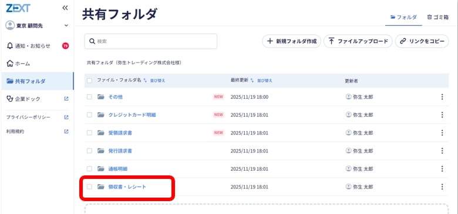
Task: Open the three-dot menu for 受領請求書 row
Action: click(442, 133)
